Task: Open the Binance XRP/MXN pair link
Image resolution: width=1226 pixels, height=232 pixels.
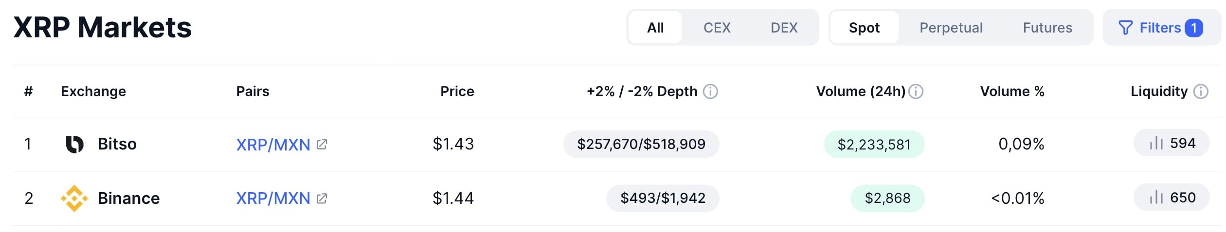Action: coord(273,199)
